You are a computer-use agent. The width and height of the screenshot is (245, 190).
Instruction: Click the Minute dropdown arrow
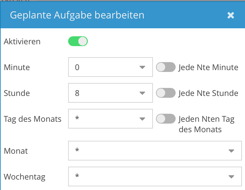coord(142,67)
